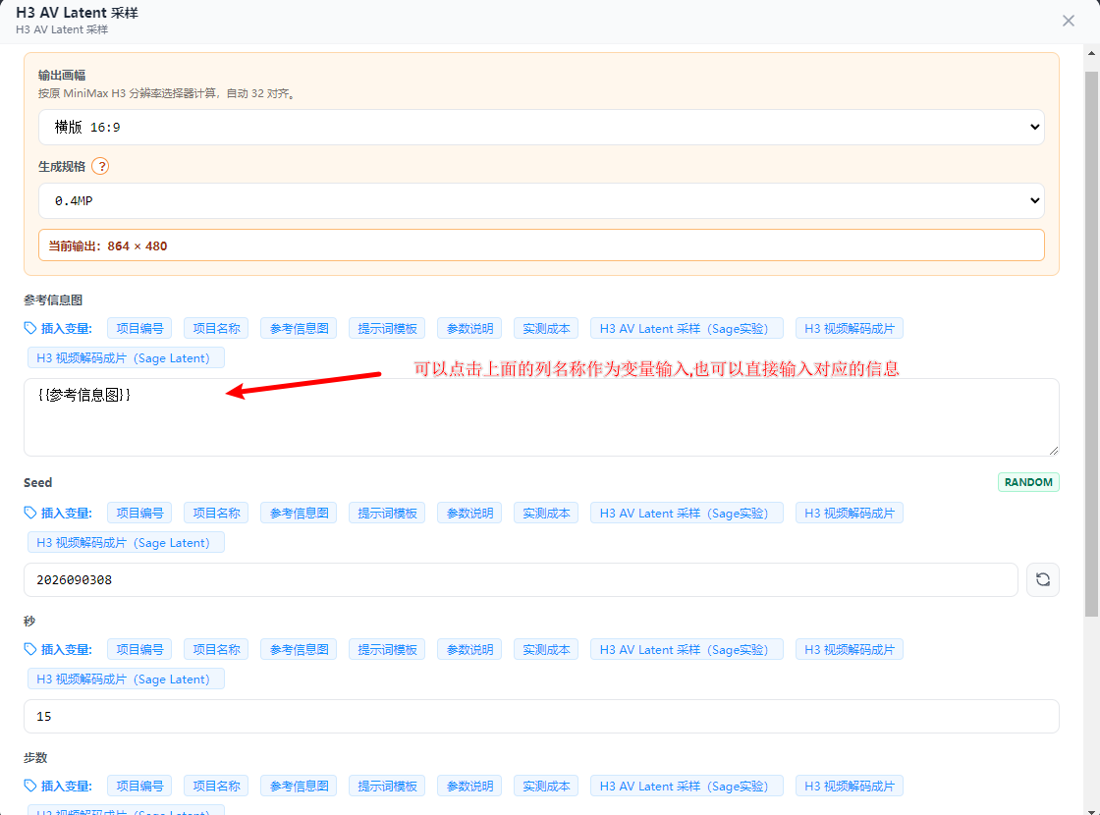Insert H3 视频解码成片 (Sage Latent) in 秒 section
This screenshot has height=815, width=1100.
127,679
